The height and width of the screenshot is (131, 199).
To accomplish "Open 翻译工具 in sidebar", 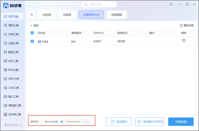I will pyautogui.click(x=12, y=52).
